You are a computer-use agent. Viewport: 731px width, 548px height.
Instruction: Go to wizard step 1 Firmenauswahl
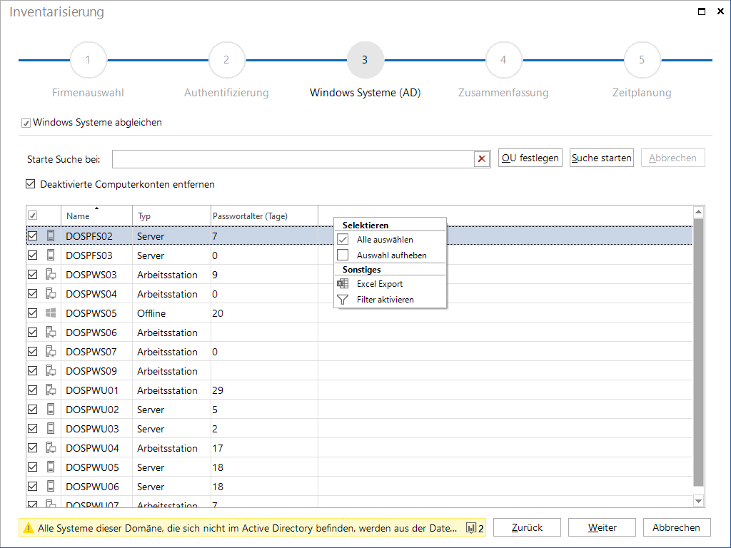coord(88,60)
